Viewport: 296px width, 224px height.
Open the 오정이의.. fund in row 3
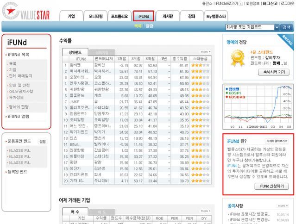point(79,77)
